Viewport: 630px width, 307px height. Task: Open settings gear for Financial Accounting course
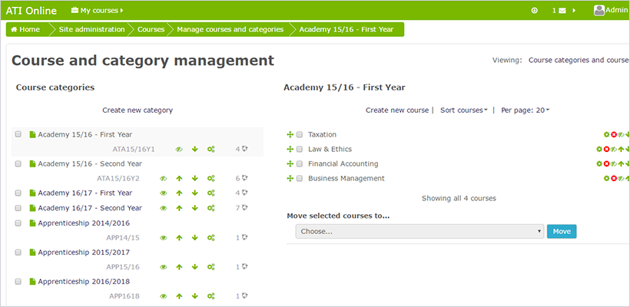599,163
